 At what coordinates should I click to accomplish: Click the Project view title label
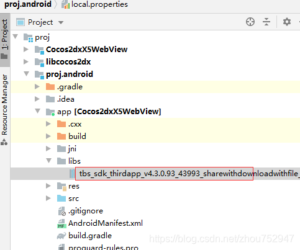click(40, 22)
